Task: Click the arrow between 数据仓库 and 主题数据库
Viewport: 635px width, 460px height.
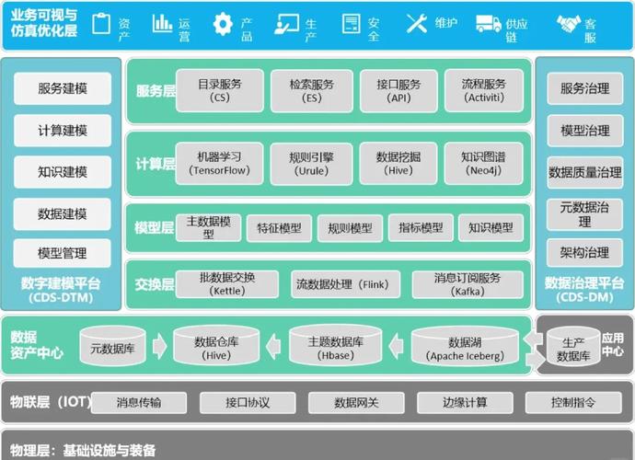Action: coord(273,347)
